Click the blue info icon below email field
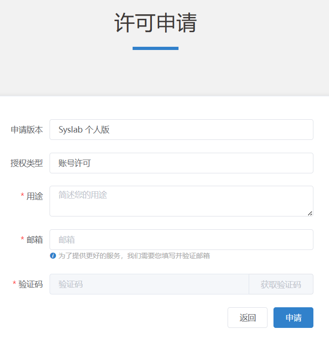The height and width of the screenshot is (338, 329). pyautogui.click(x=53, y=255)
